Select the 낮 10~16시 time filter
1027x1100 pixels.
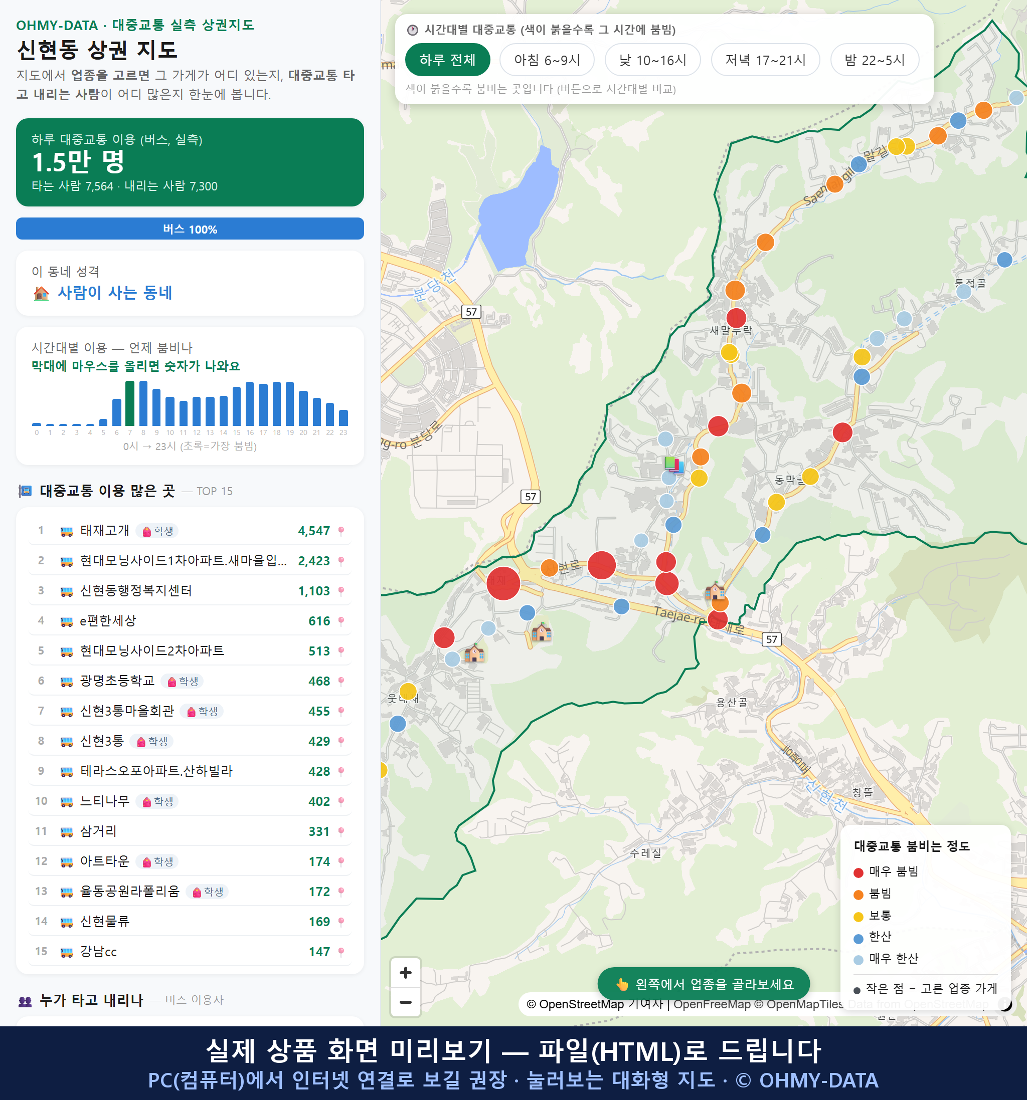pyautogui.click(x=653, y=60)
